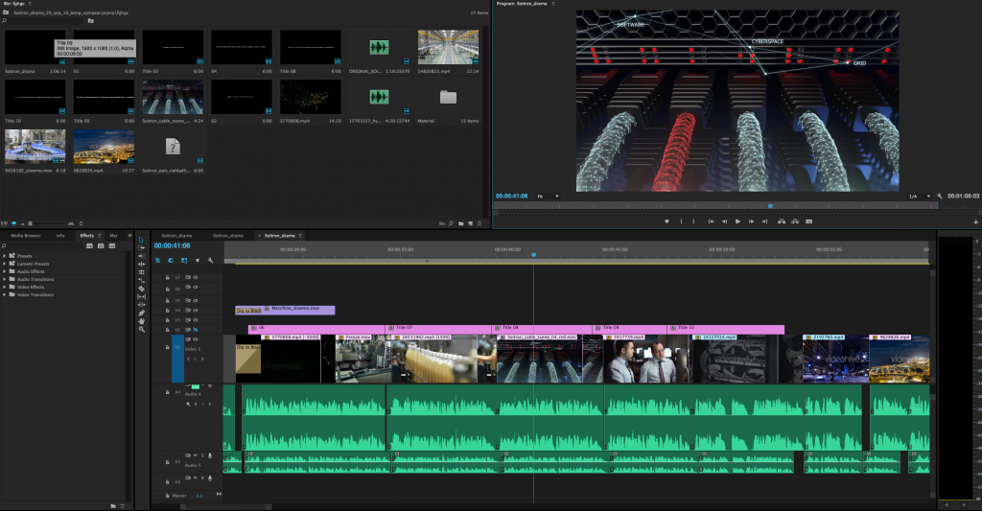Toggle V5 track output eye
The image size is (982, 511).
coord(196,301)
